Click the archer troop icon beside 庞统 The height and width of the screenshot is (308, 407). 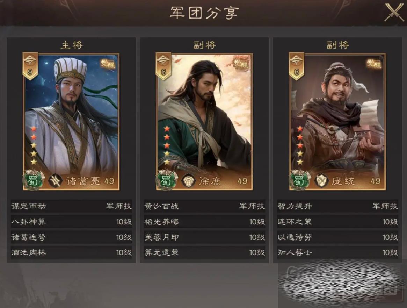(321, 181)
